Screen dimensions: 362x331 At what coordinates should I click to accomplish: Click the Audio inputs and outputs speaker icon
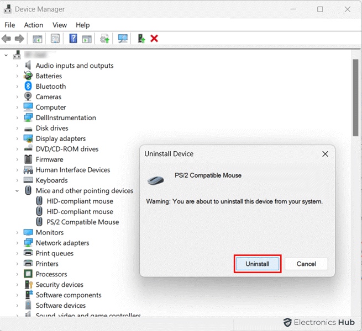coord(28,65)
